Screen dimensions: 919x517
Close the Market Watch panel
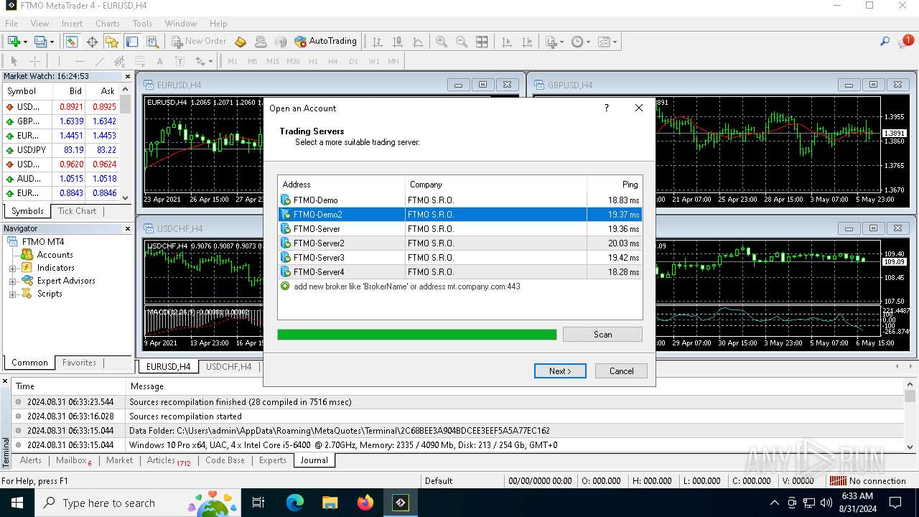coord(128,76)
